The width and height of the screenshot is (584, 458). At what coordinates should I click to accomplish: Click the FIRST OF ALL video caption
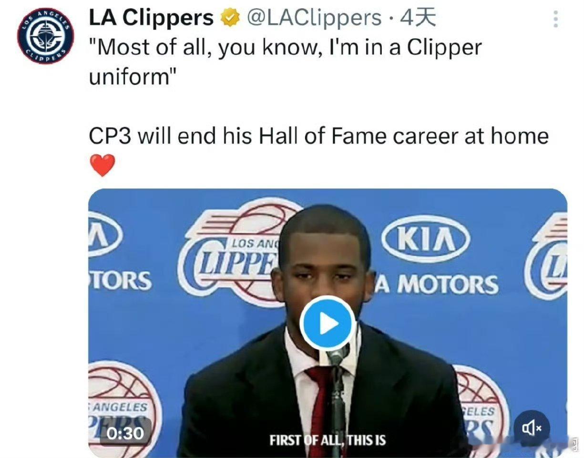coord(328,440)
